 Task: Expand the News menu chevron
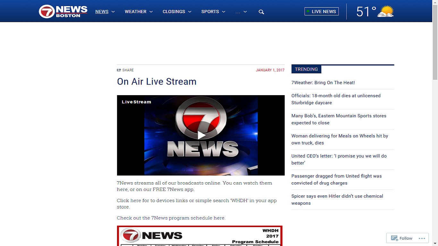(x=113, y=12)
